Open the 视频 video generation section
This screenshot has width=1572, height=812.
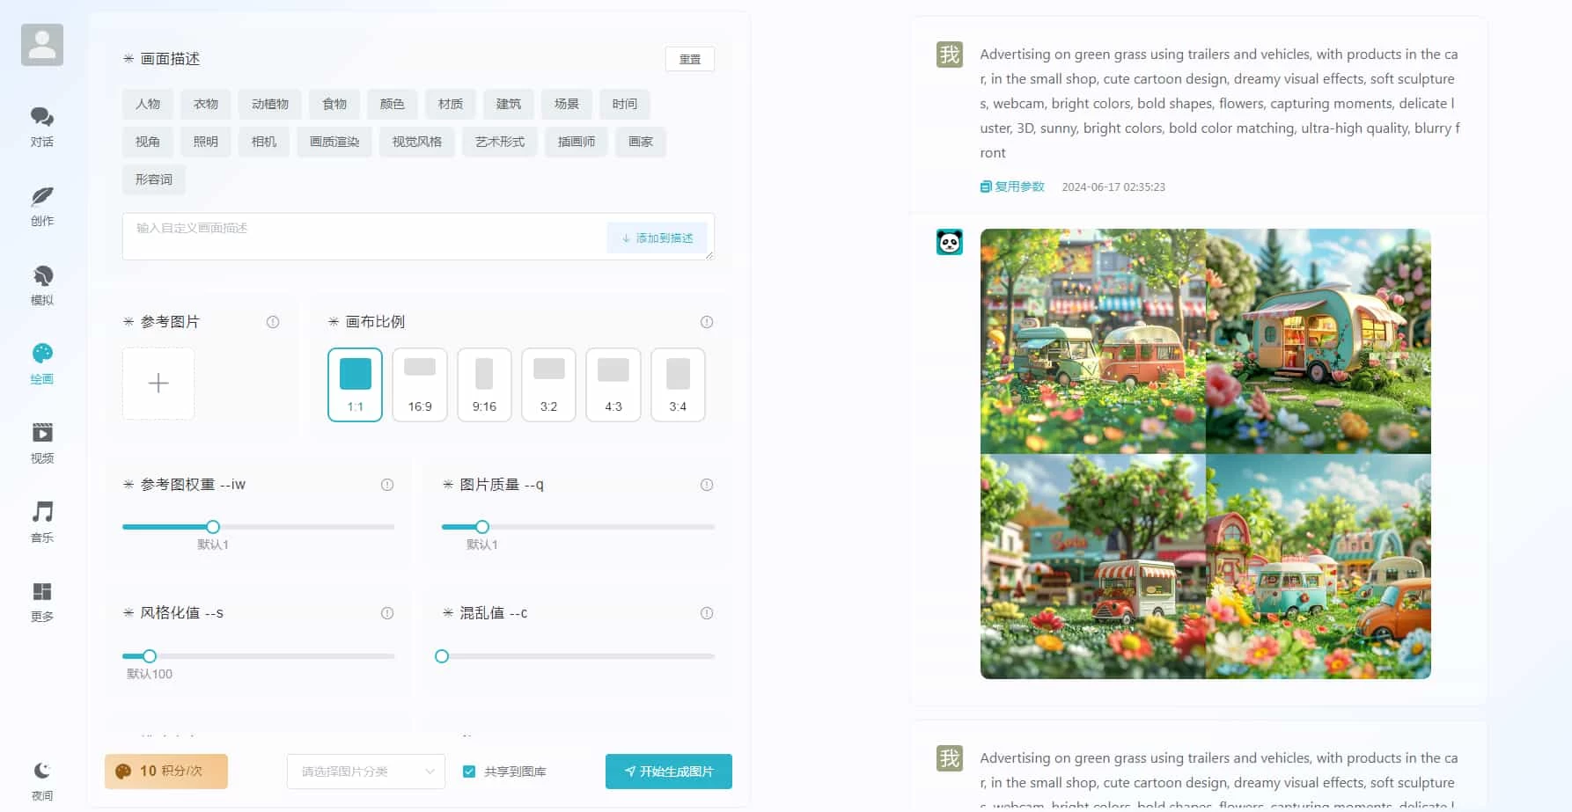coord(41,440)
